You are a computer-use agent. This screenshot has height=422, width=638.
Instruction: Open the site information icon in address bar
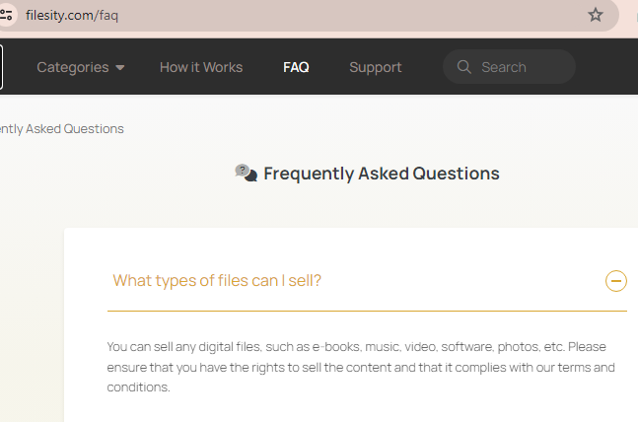pyautogui.click(x=6, y=15)
